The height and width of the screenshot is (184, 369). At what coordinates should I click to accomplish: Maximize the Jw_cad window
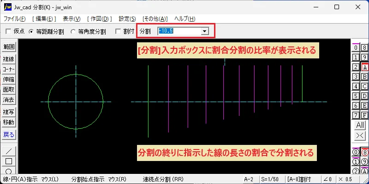pos(337,7)
